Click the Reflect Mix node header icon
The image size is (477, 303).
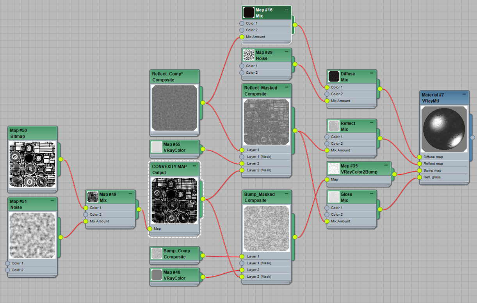tap(334, 126)
